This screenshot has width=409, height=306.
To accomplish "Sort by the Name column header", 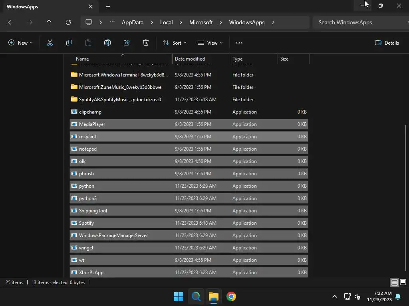I will (x=121, y=59).
